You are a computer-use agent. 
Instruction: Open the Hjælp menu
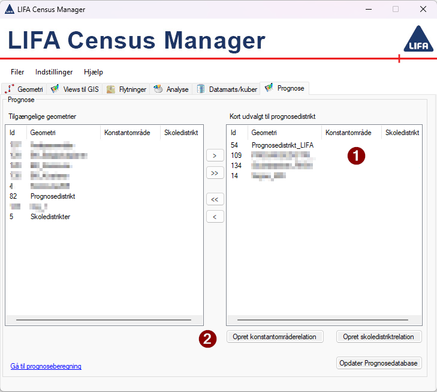tap(94, 72)
